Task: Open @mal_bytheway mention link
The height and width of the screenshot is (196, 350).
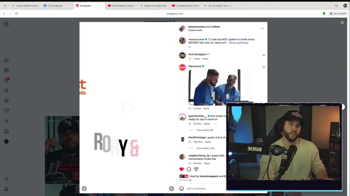Action: point(239,43)
